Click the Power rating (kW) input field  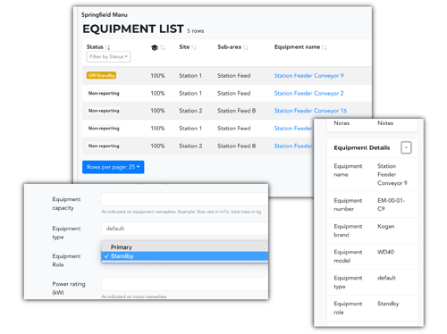pos(185,284)
